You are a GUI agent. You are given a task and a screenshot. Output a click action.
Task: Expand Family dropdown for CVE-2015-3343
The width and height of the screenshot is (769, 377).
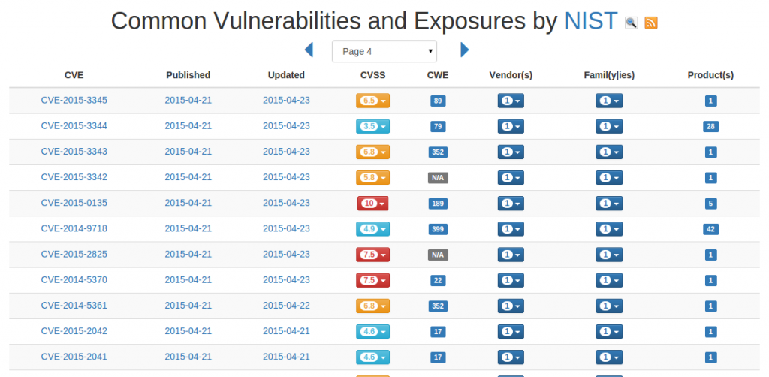[609, 152]
